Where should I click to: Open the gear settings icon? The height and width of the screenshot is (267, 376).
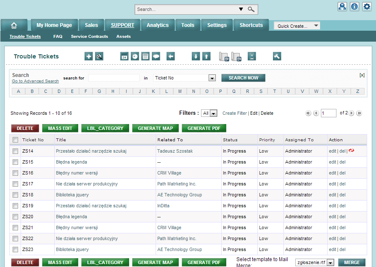tap(367, 6)
